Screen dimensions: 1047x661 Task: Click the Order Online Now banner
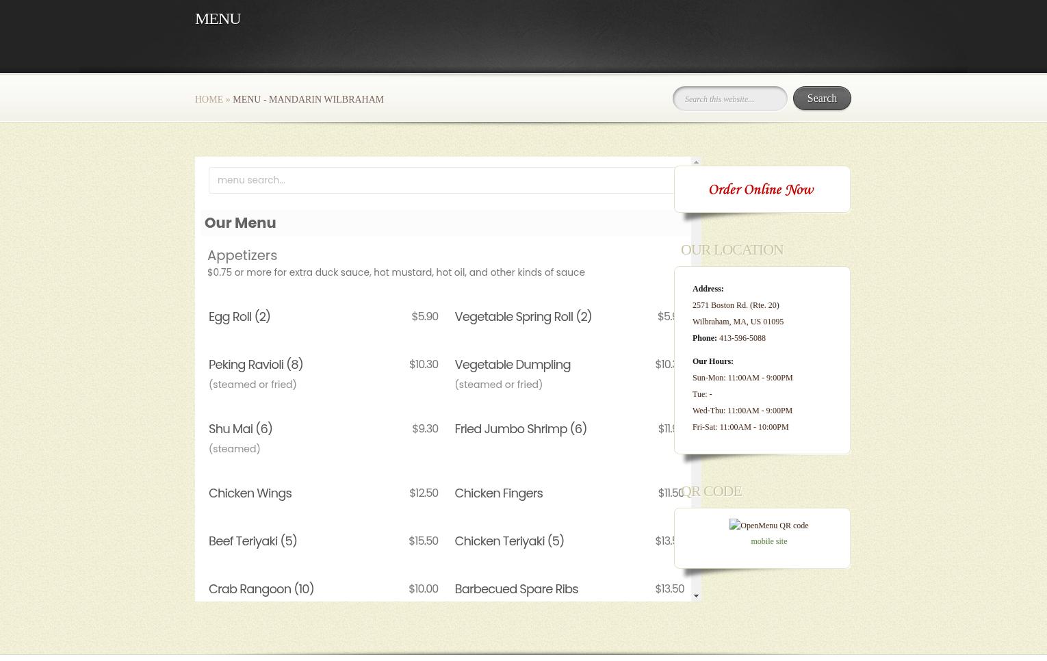pyautogui.click(x=761, y=190)
